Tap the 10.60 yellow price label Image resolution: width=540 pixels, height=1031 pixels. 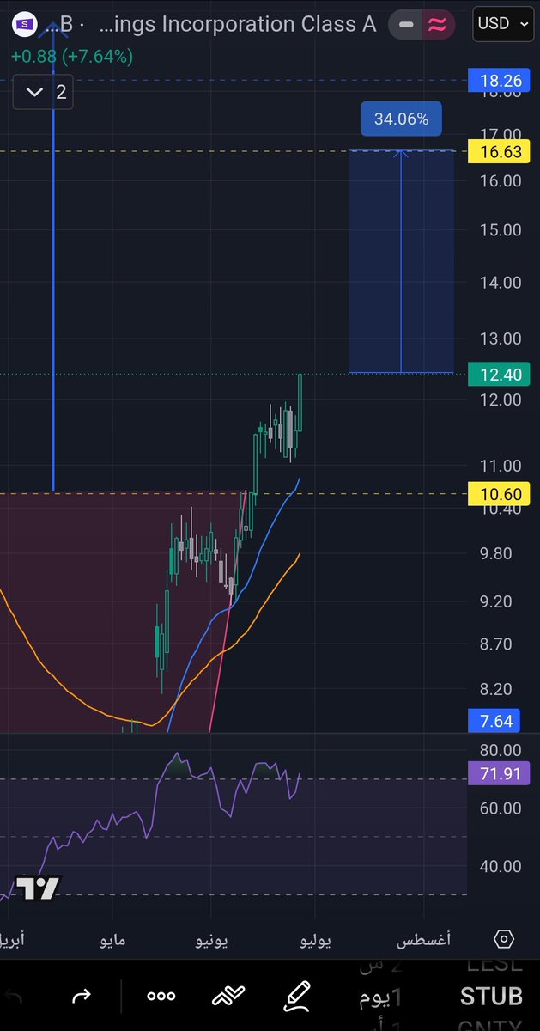501,493
